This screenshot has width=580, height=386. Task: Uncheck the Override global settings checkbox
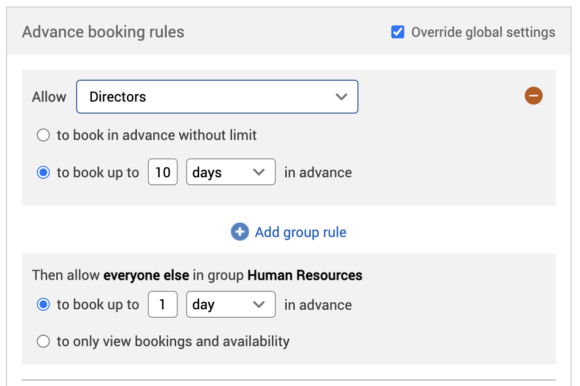[398, 32]
